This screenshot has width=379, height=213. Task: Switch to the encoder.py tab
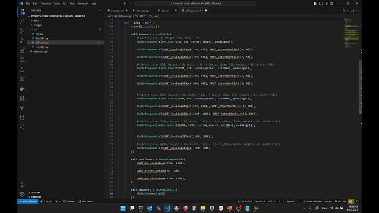pos(117,11)
